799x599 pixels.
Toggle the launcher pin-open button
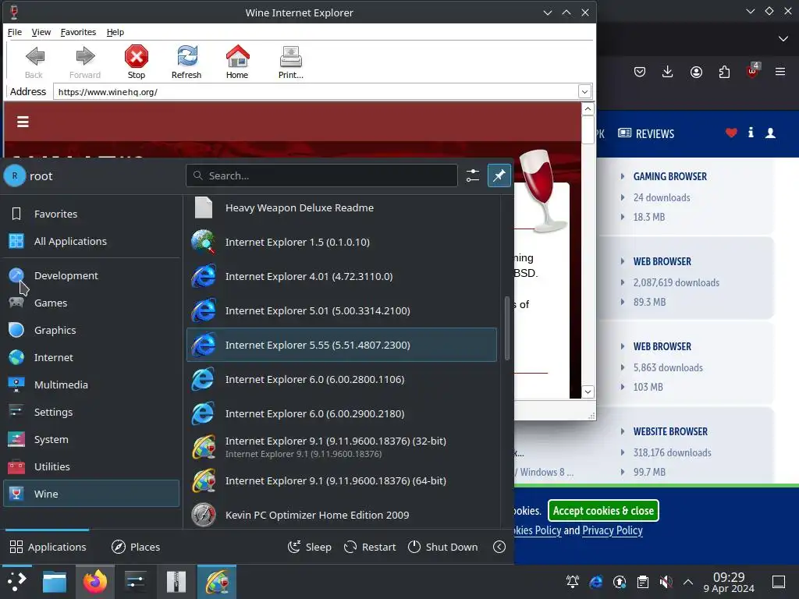tap(499, 175)
